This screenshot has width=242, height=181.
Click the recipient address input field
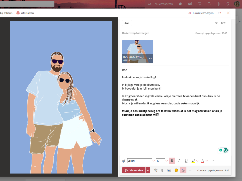174,23
